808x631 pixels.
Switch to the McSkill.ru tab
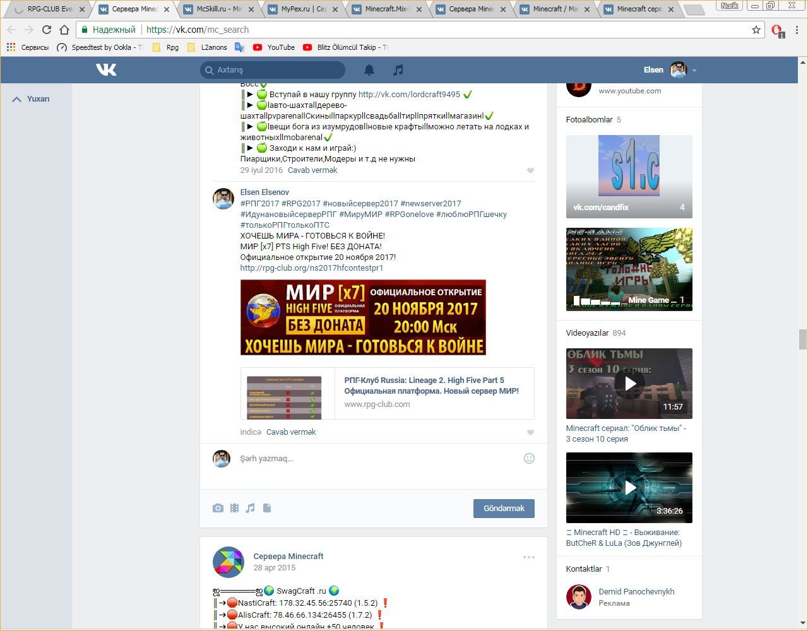point(218,9)
